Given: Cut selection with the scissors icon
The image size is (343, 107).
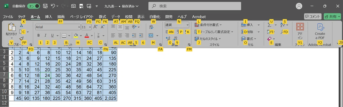Looking at the screenshot, I should pos(21,25).
